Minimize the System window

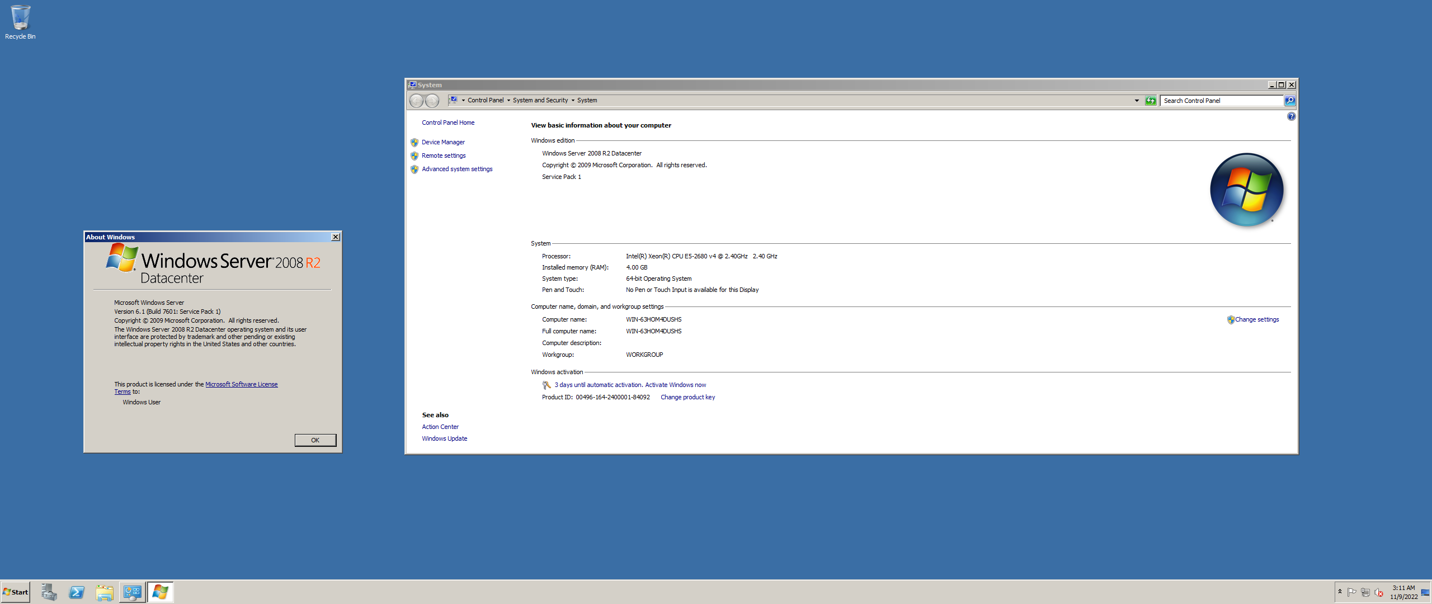[1271, 85]
